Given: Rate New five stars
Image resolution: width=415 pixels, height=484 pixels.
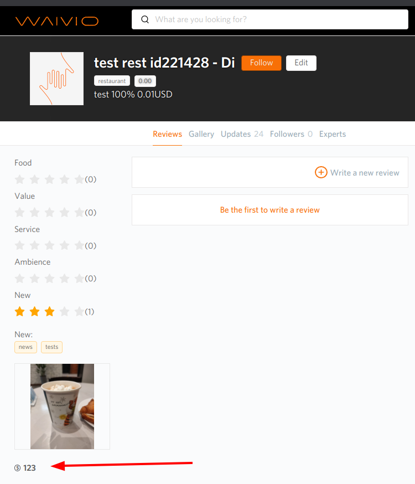Looking at the screenshot, I should (79, 311).
